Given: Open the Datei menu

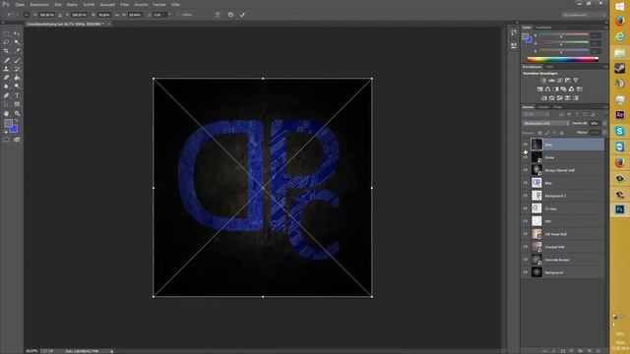Looking at the screenshot, I should pyautogui.click(x=20, y=4).
